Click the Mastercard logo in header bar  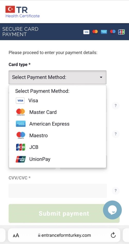(x=95, y=32)
